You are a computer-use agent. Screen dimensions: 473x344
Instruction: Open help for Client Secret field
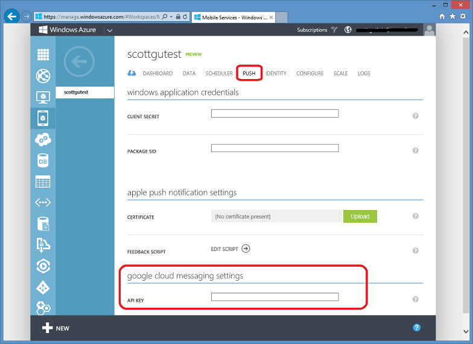(x=415, y=116)
